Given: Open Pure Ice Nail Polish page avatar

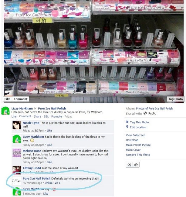Looking at the screenshot, I should (17, 181).
